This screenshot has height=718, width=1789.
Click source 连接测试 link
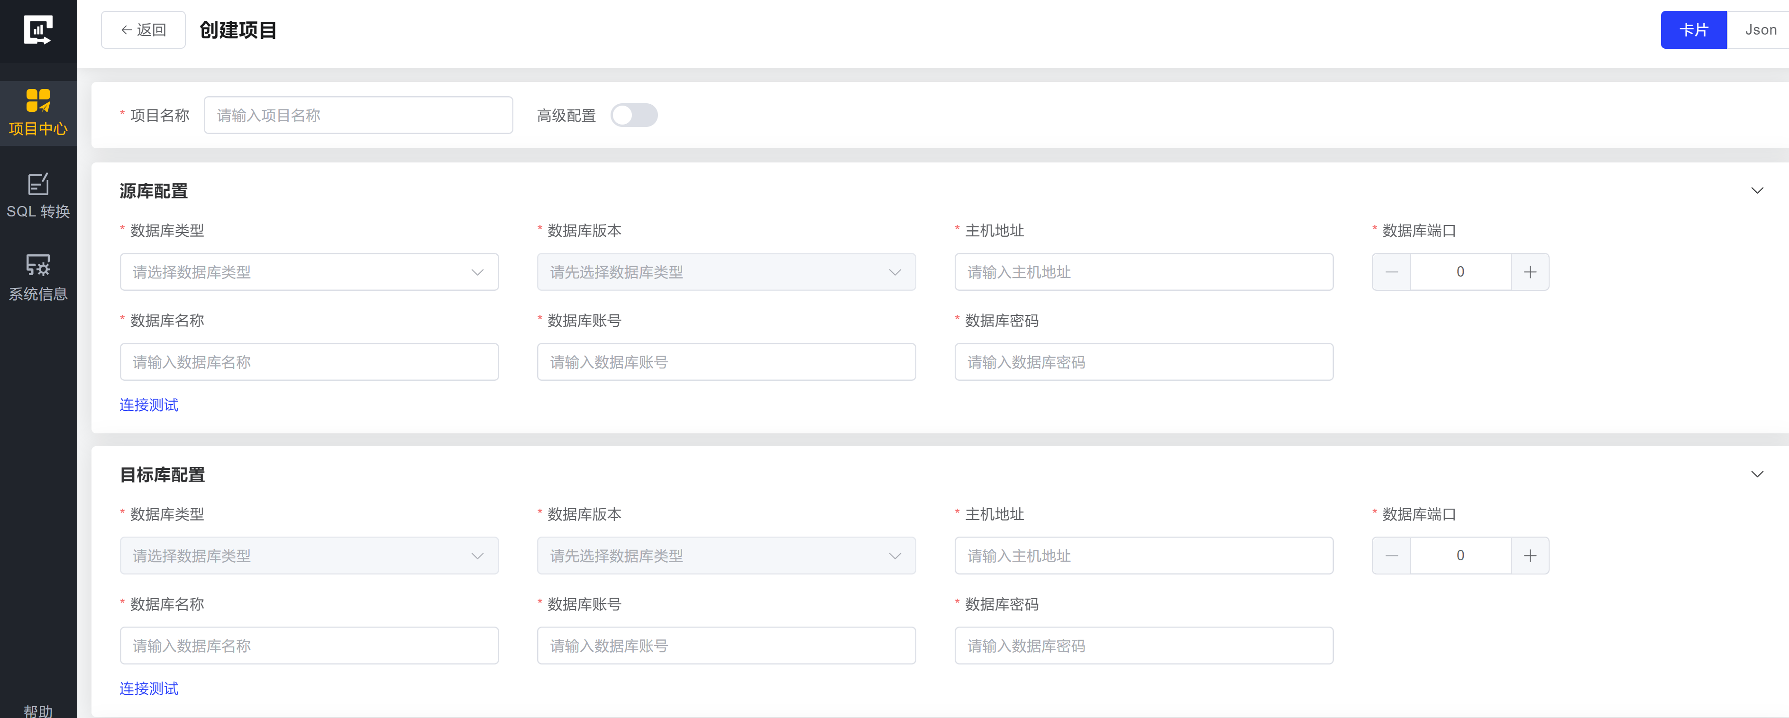[x=149, y=405]
